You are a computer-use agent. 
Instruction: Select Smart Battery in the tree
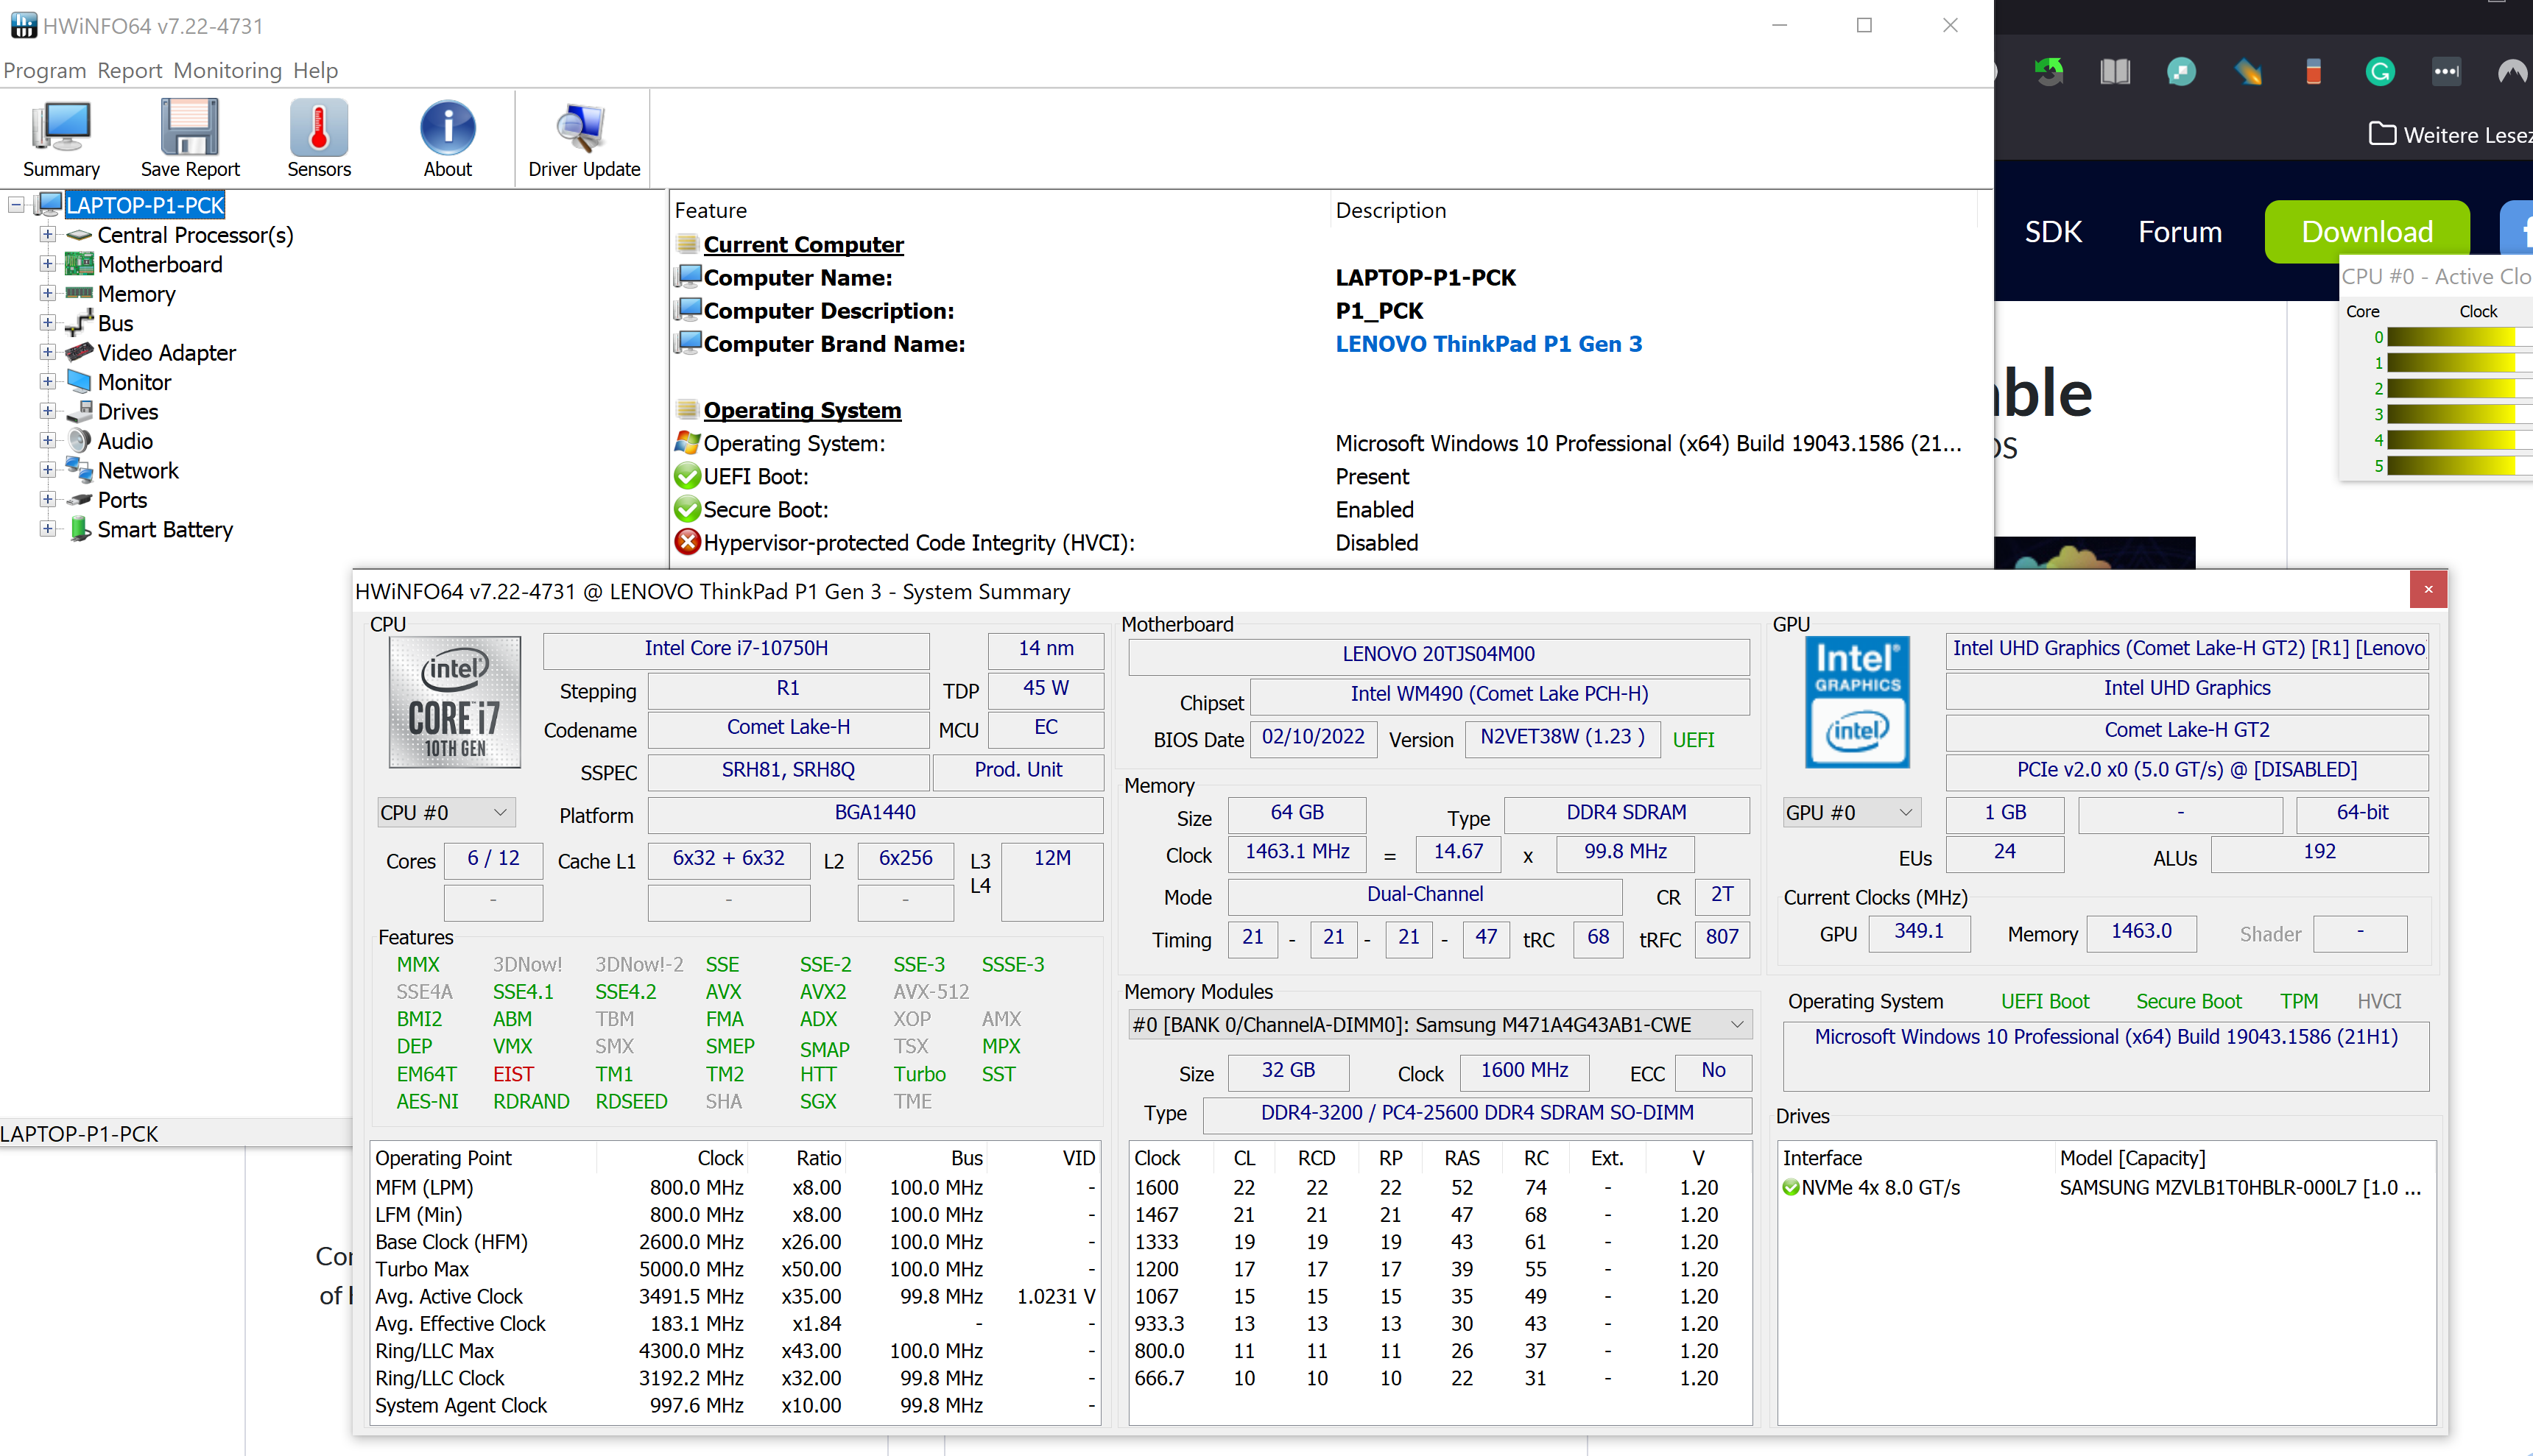coord(164,529)
